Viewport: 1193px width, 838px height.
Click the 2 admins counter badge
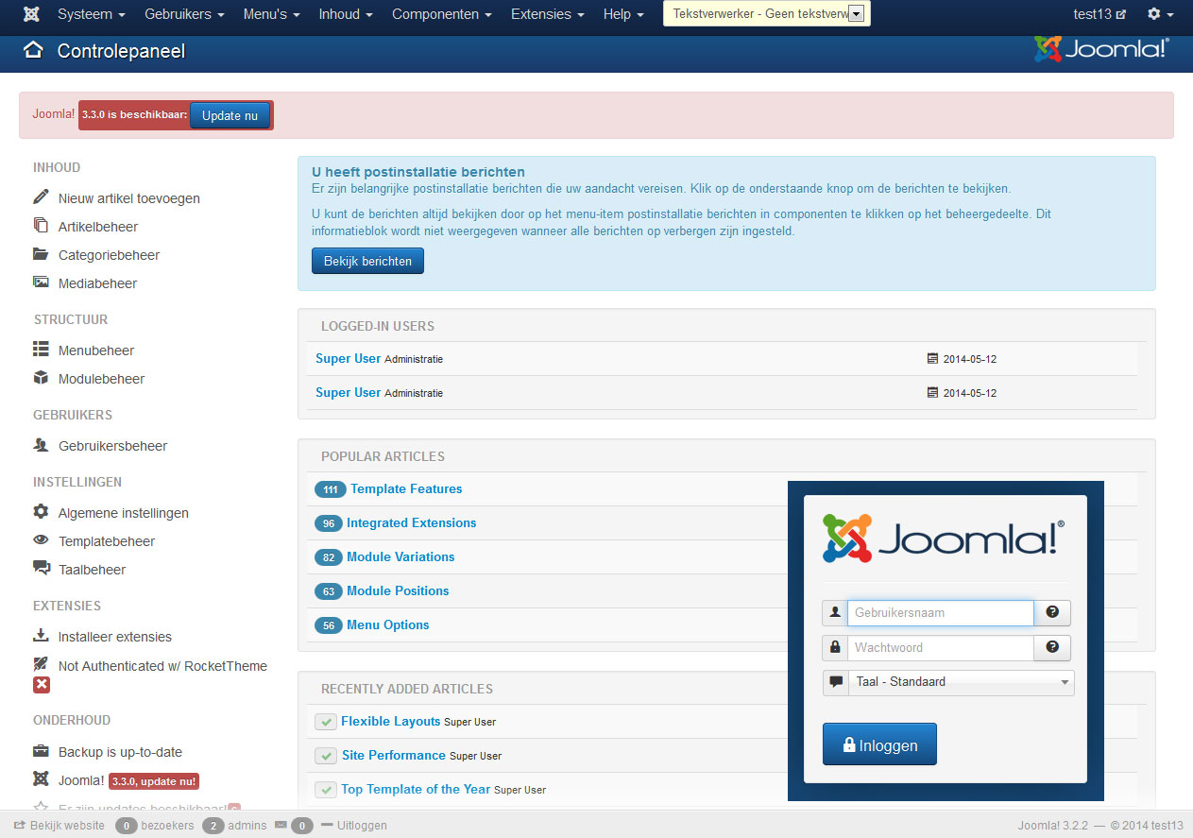(x=213, y=826)
